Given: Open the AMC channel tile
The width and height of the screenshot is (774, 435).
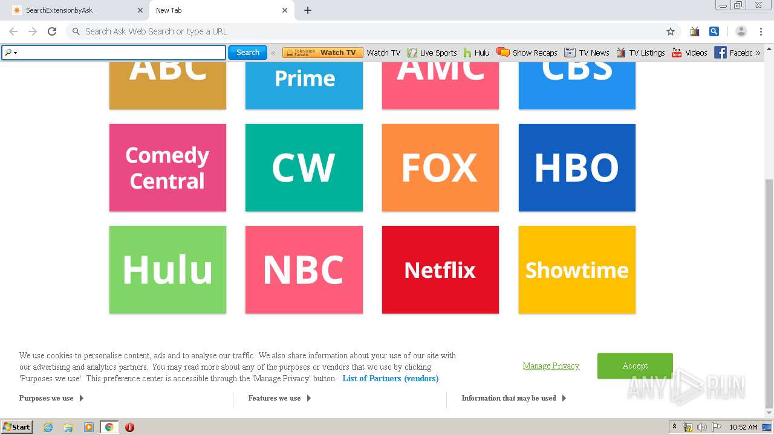Looking at the screenshot, I should tap(440, 85).
